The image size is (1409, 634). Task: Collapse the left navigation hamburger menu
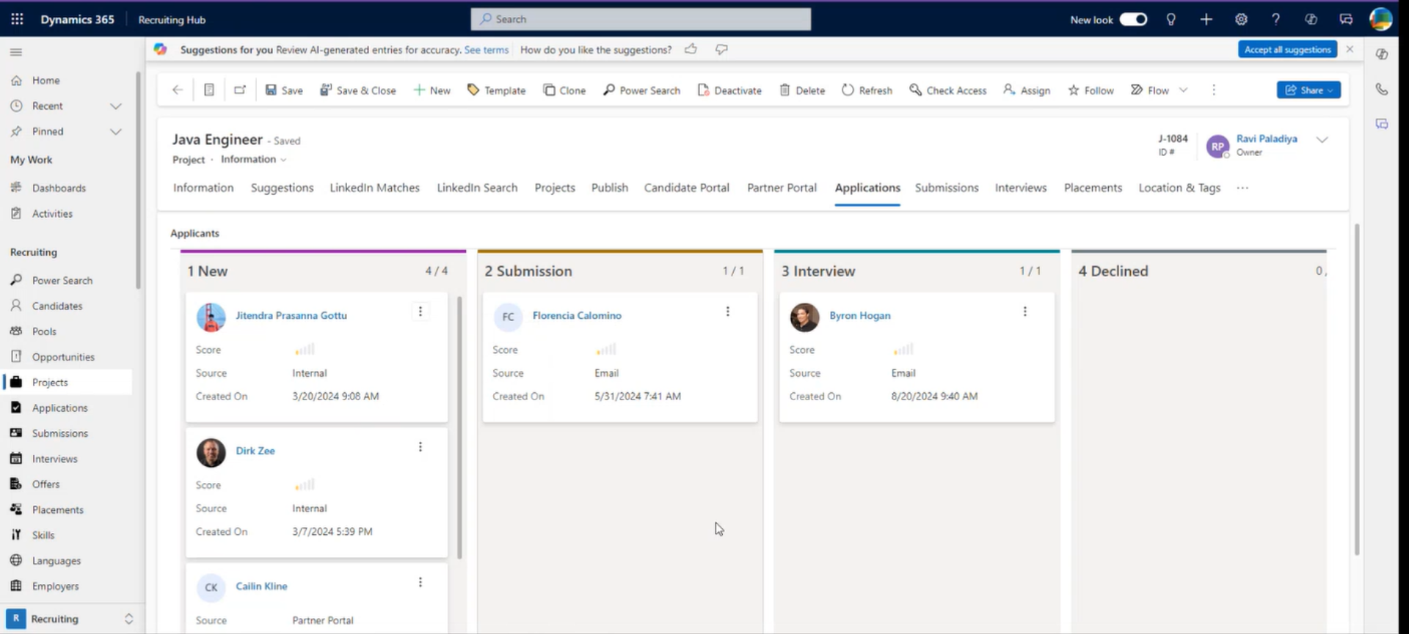tap(16, 52)
